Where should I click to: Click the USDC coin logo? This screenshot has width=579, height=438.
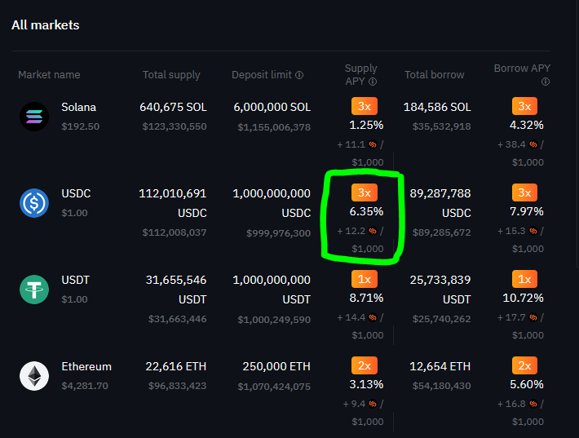pos(34,203)
